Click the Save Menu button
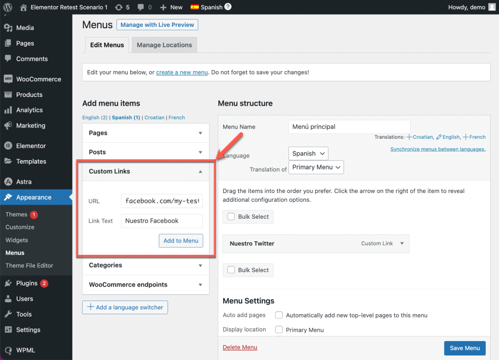 464,348
